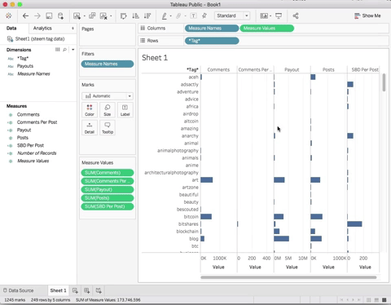This screenshot has height=305, width=391.
Task: Click the Size card in Marks
Action: tap(108, 110)
